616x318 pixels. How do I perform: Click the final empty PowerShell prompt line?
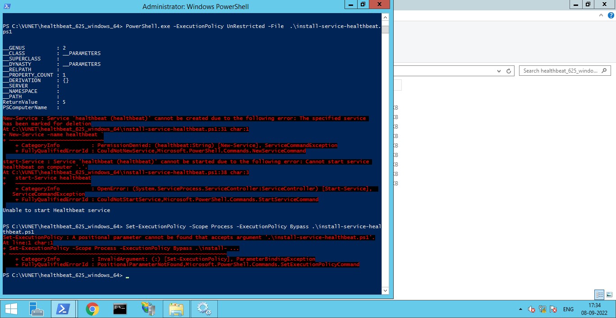pyautogui.click(x=66, y=275)
